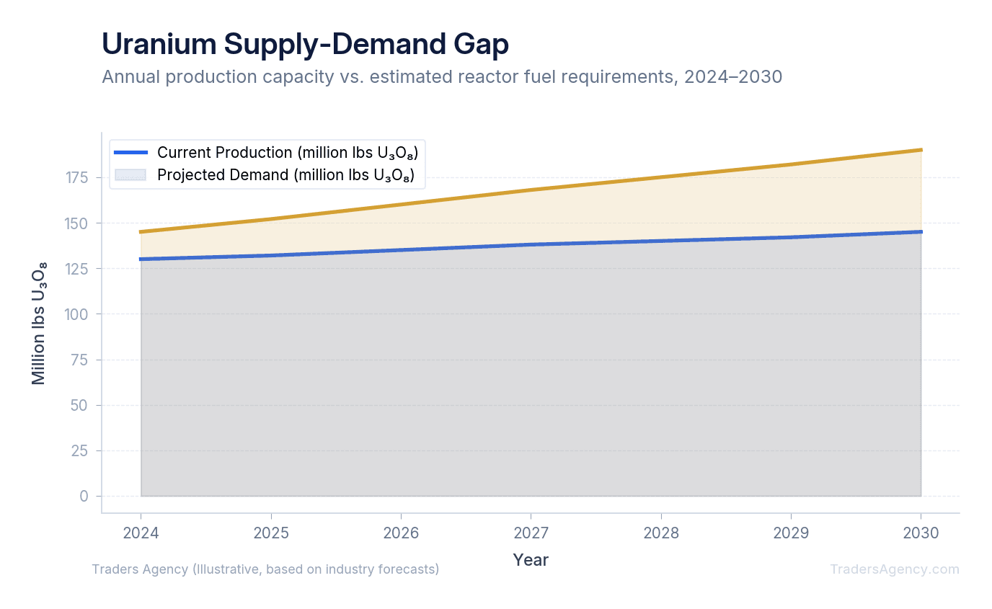This screenshot has height=609, width=992.
Task: Click the gold demand line's 2030 endpoint
Action: point(921,150)
